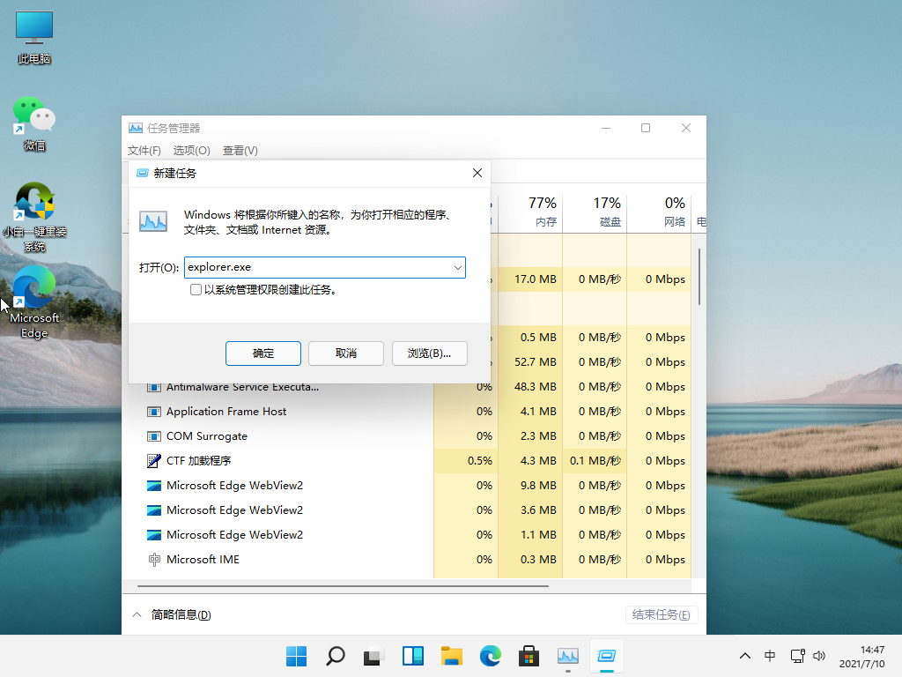Image resolution: width=902 pixels, height=677 pixels.
Task: Show hidden system tray icons chevron
Action: click(x=745, y=656)
